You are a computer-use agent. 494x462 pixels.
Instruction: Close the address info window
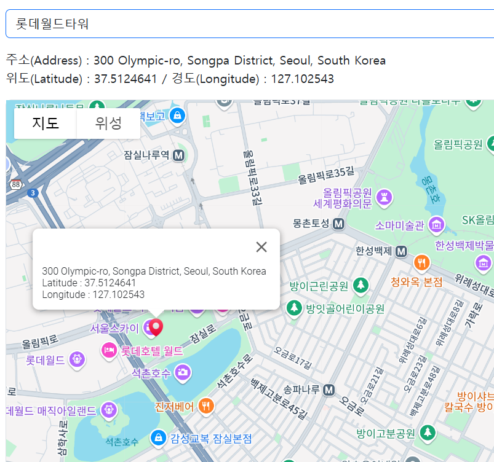(x=261, y=247)
